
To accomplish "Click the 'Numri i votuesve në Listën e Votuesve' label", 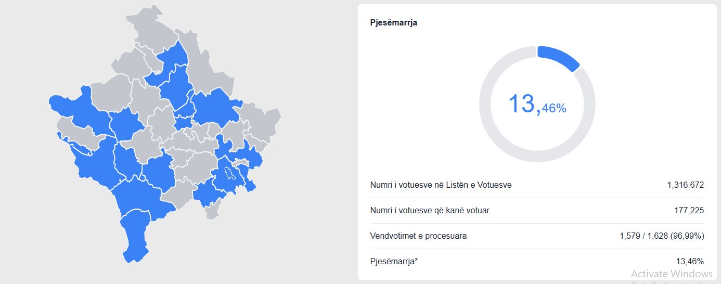I will pos(441,185).
